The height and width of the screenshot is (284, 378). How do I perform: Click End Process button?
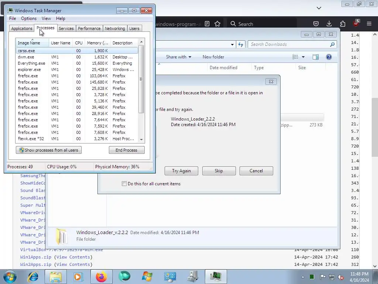(x=127, y=150)
